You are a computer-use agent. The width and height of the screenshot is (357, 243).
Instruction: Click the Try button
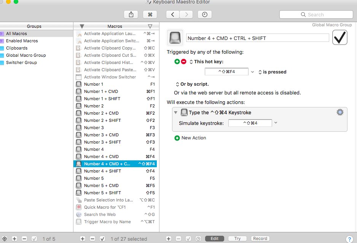[x=237, y=238]
